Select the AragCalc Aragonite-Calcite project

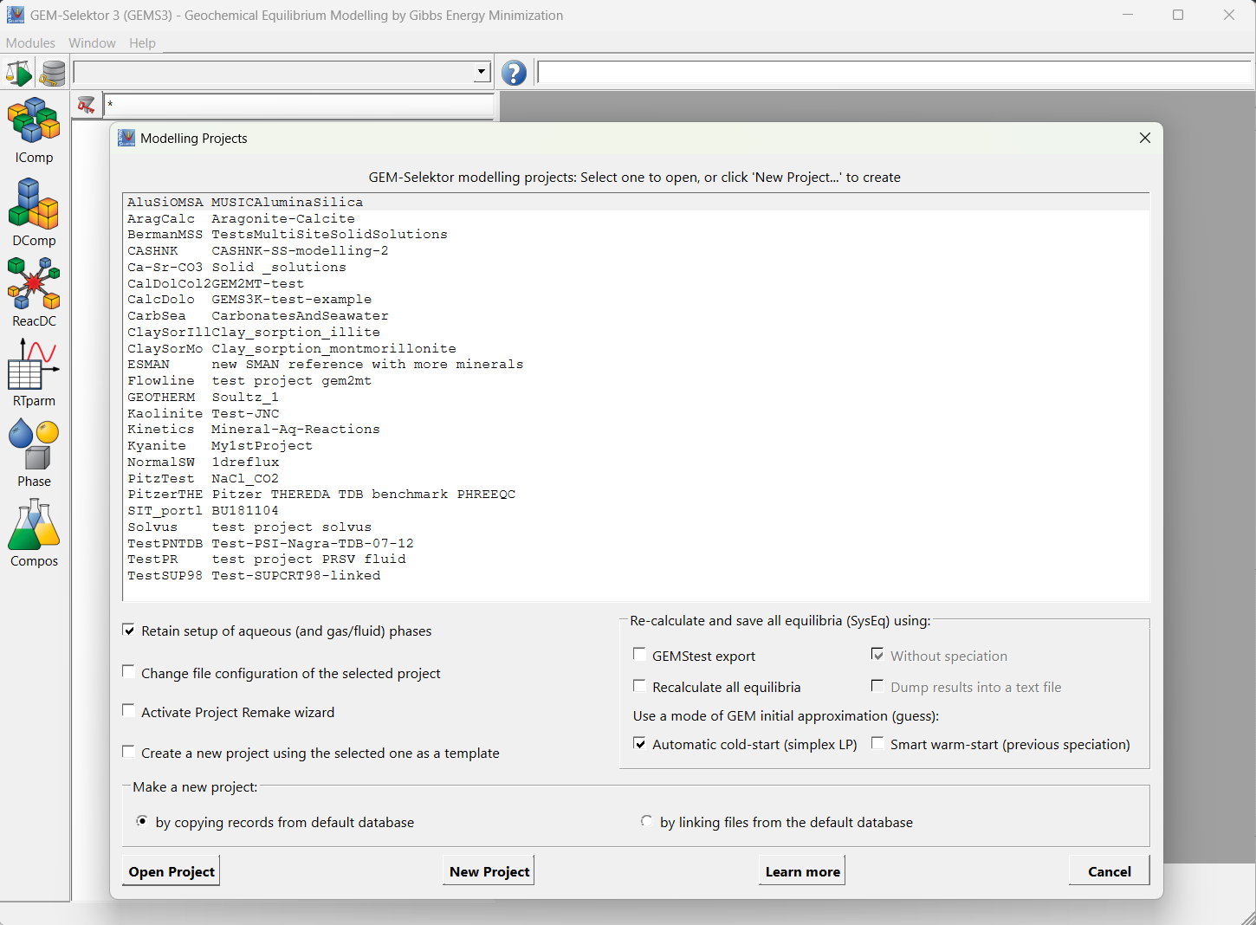pyautogui.click(x=636, y=218)
